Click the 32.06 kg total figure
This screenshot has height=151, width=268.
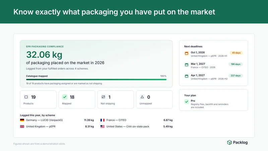tap(44, 55)
